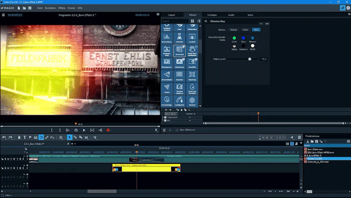The image size is (351, 198).
Task: Click the ungroup broken-chain icon
Action: pos(52,137)
